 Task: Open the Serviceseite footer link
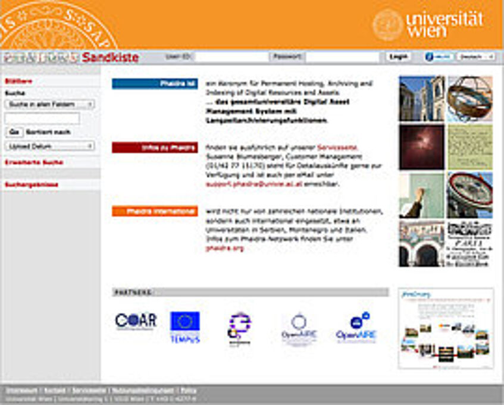[89, 391]
